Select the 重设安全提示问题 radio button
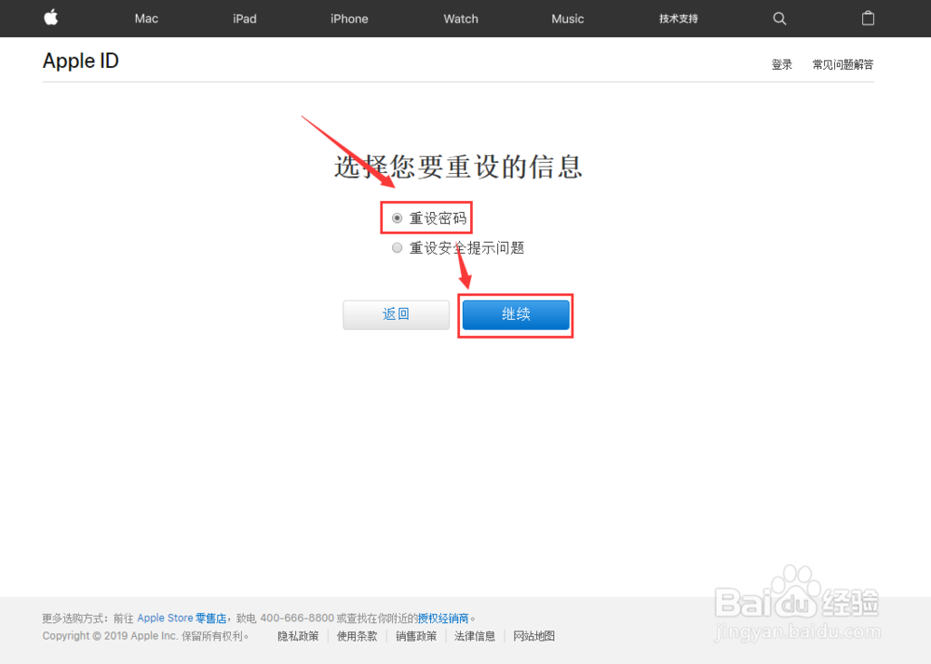 tap(398, 247)
